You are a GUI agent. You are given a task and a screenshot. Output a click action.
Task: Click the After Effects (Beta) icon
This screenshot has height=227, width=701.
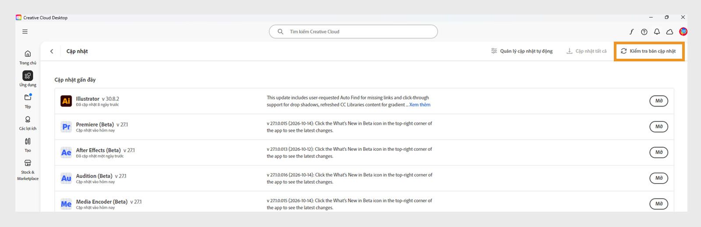point(66,153)
